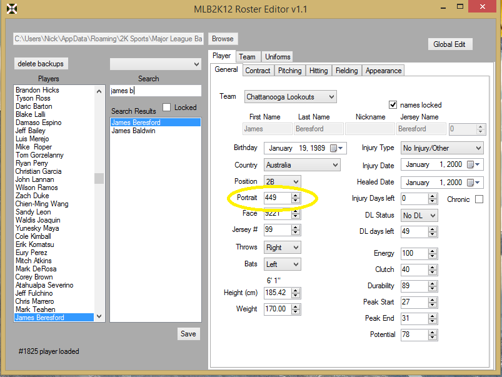This screenshot has height=377, width=502.
Task: Click the app icon in title bar
Action: click(x=11, y=9)
